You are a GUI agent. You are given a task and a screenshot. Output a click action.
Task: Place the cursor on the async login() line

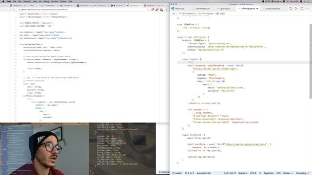pyautogui.click(x=192, y=59)
